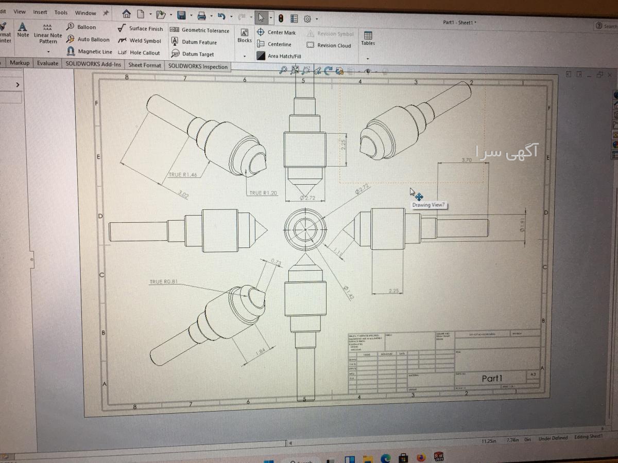Open the Options gear icon

(x=307, y=19)
